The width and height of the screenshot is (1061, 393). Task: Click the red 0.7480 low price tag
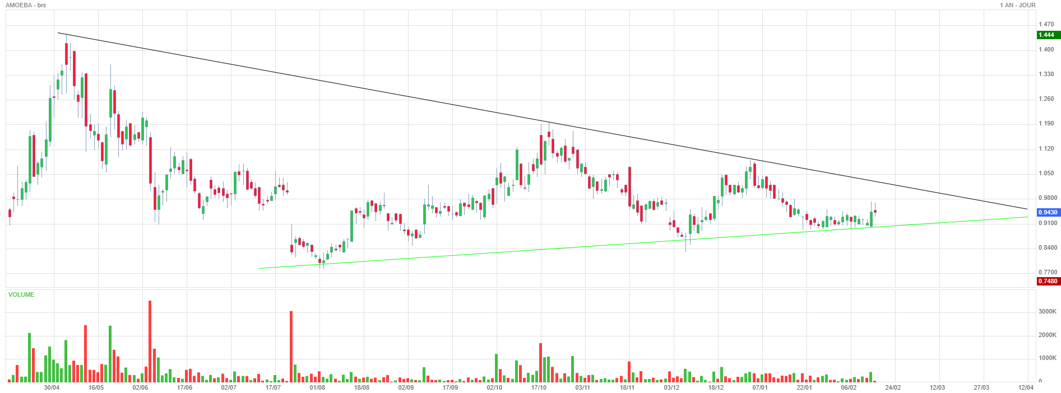1048,281
